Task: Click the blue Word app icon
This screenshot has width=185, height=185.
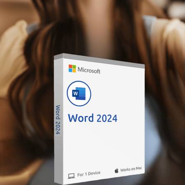Action: [79, 93]
